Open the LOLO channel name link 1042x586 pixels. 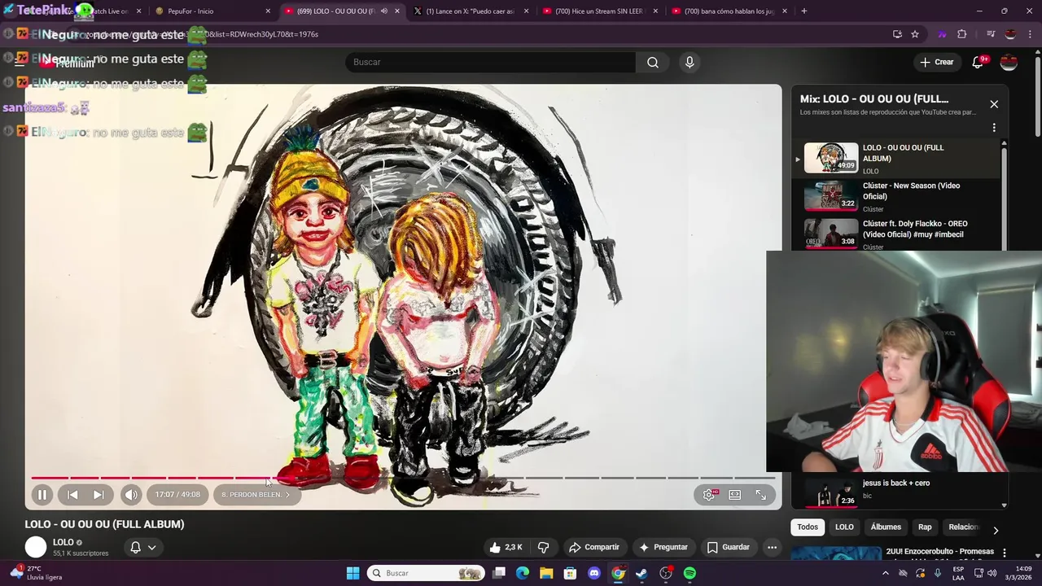[x=63, y=542]
